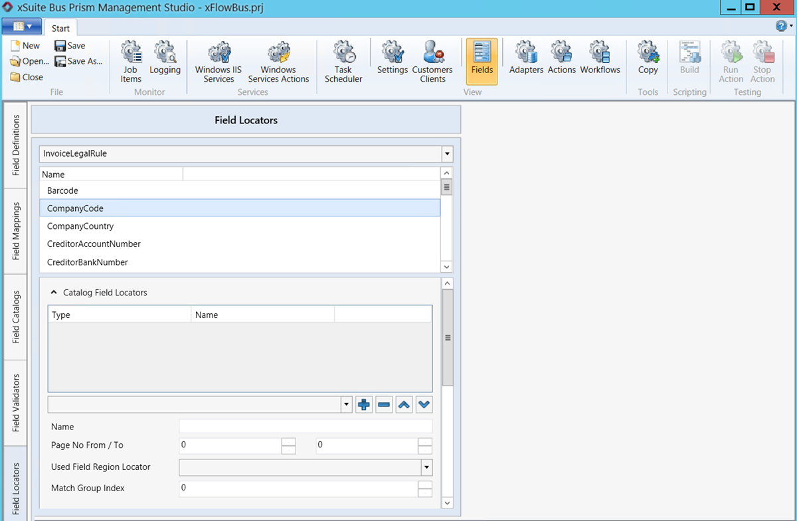Click Save As in File group

click(79, 61)
